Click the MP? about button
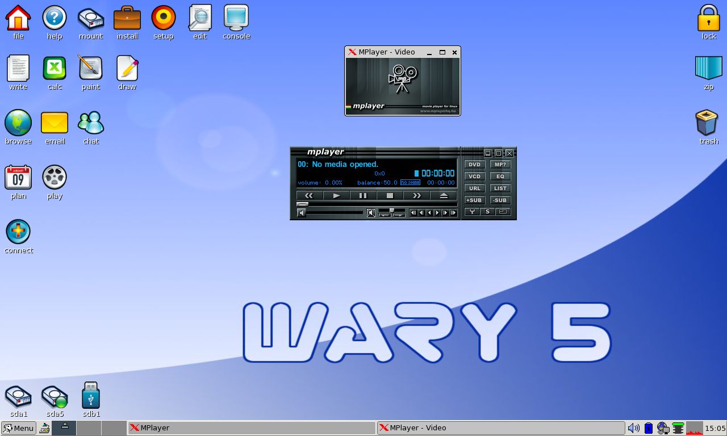 pyautogui.click(x=500, y=165)
